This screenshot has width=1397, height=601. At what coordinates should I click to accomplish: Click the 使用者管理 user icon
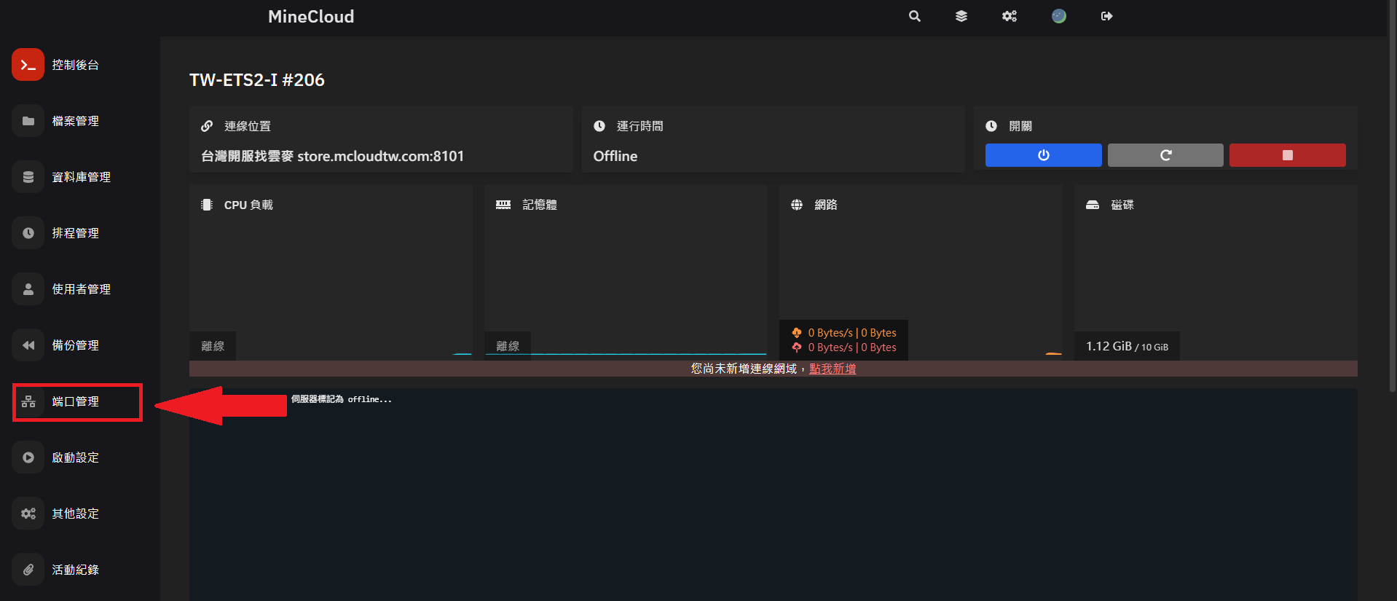click(28, 289)
